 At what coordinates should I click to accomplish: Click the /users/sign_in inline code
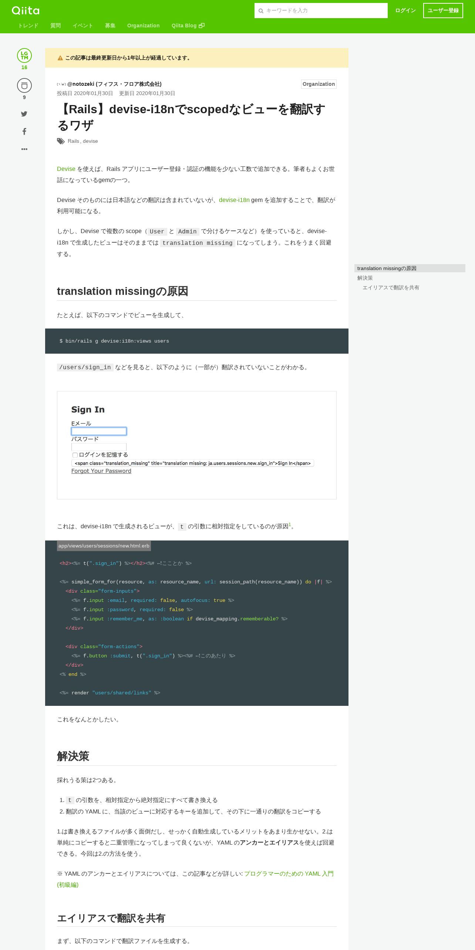coord(85,367)
